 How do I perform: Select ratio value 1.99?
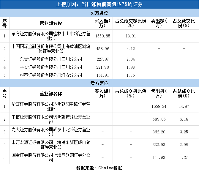pyautogui.click(x=131, y=67)
